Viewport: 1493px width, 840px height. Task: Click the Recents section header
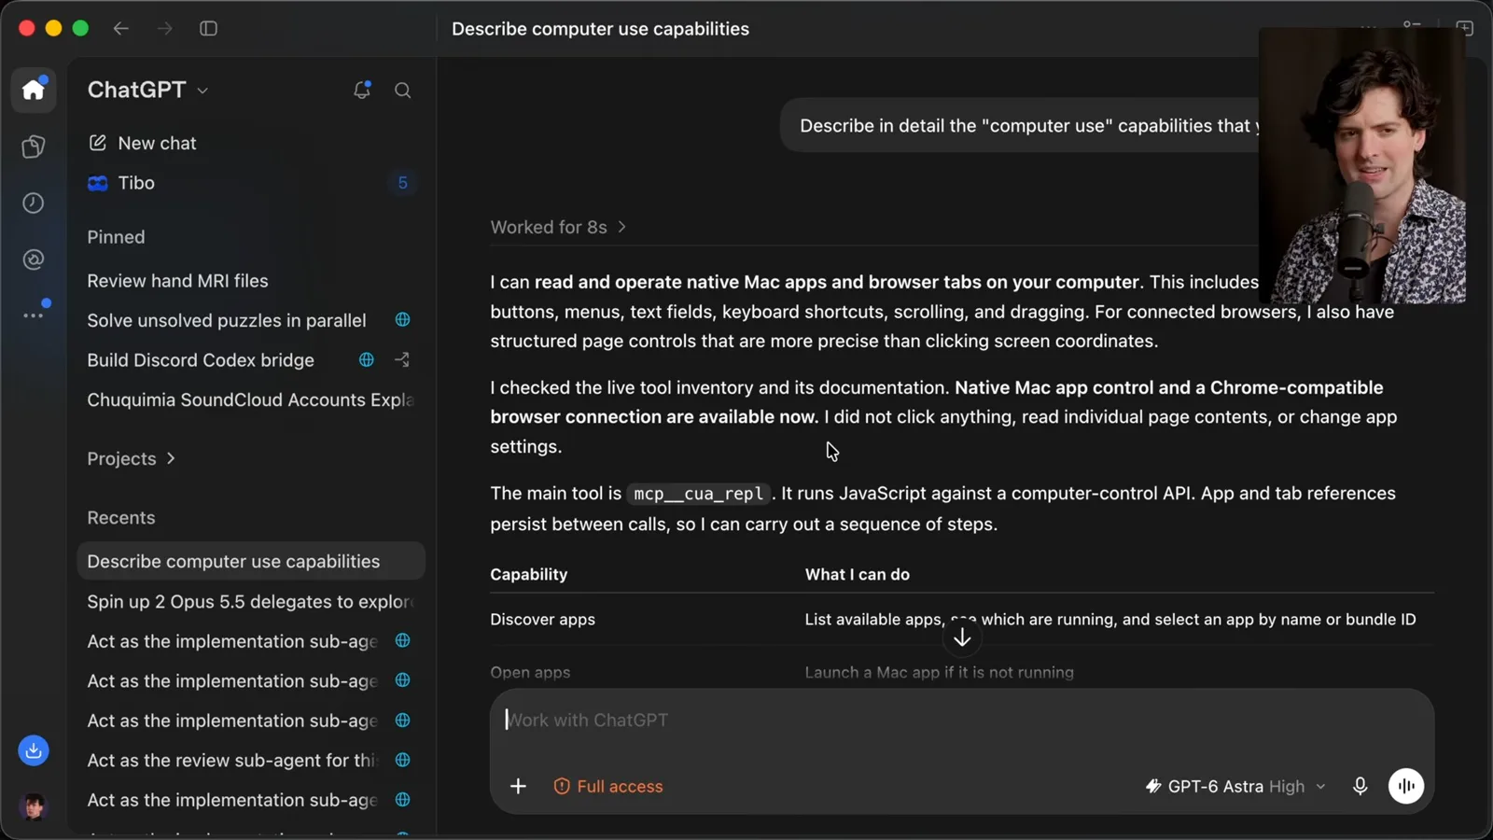point(121,518)
